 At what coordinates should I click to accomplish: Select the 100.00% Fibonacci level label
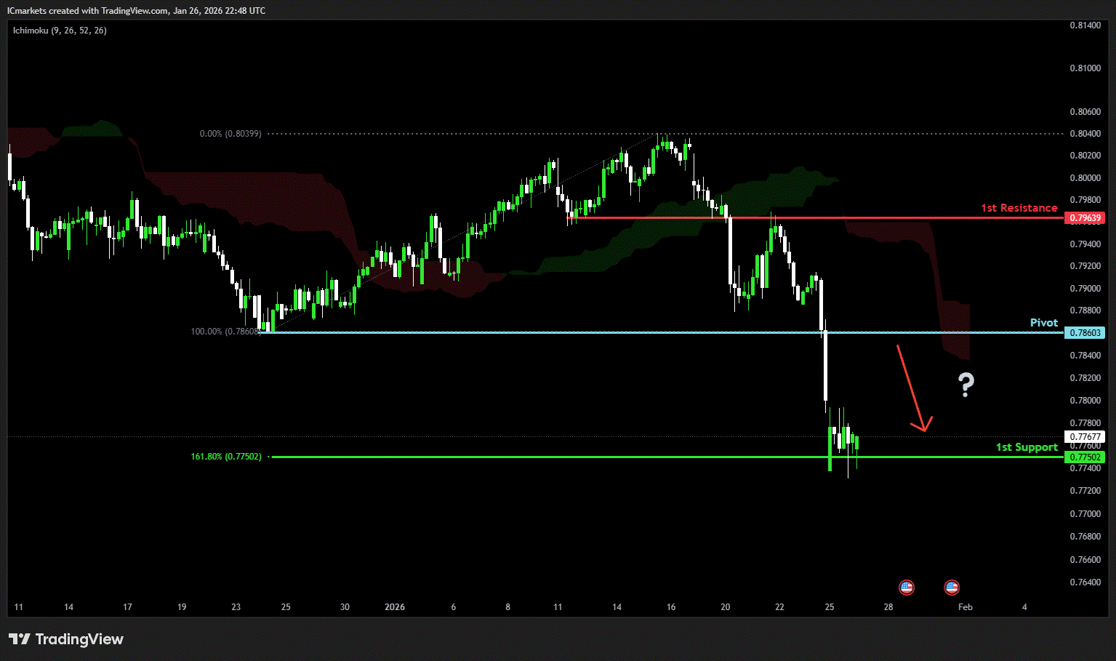pos(224,332)
